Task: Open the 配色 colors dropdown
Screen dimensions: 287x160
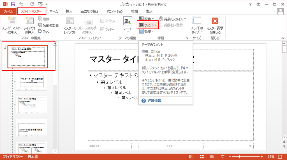Action: pos(146,19)
